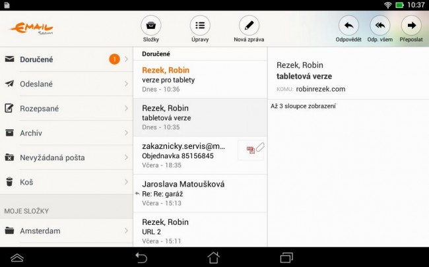Image resolution: width=429 pixels, height=267 pixels.
Task: Tap the navigation bar up-arrow drawer icon
Action: click(x=17, y=257)
